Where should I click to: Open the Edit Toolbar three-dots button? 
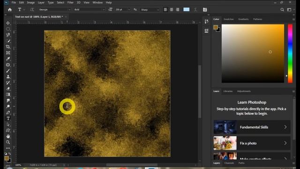[8, 148]
